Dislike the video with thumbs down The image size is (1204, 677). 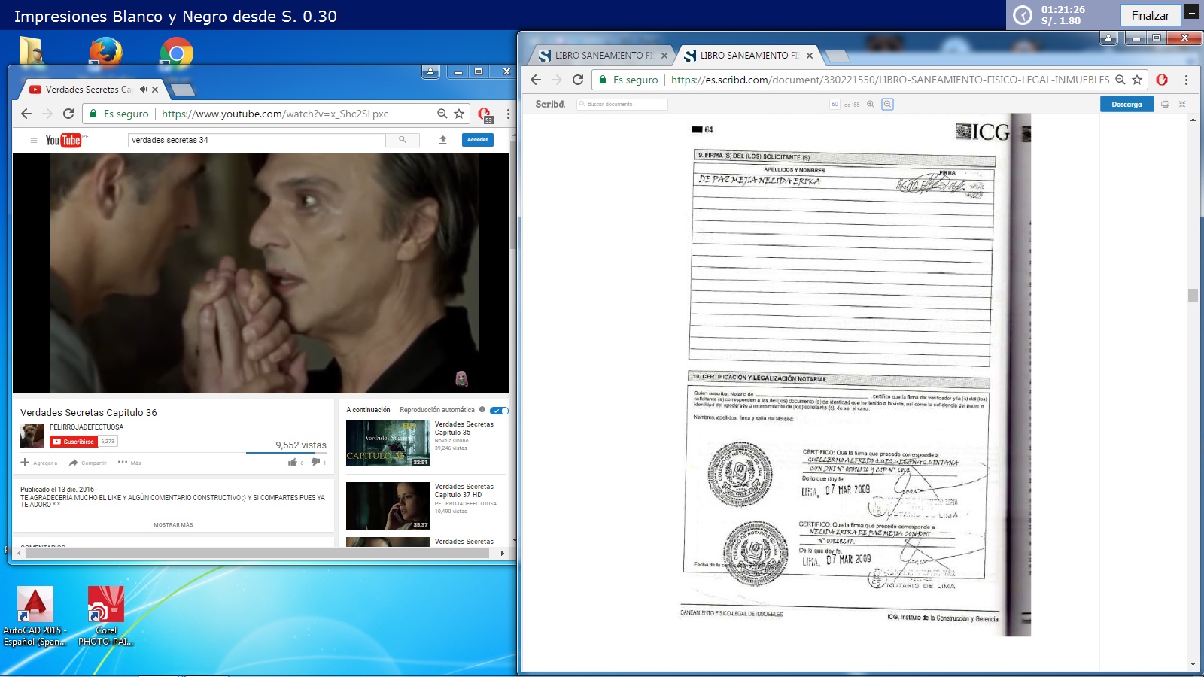point(315,463)
